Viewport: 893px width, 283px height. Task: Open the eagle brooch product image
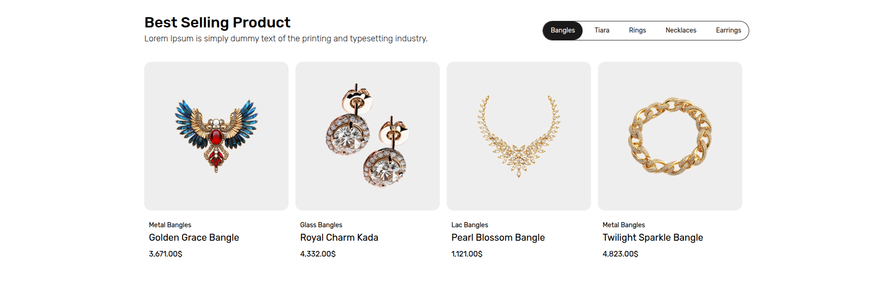216,136
